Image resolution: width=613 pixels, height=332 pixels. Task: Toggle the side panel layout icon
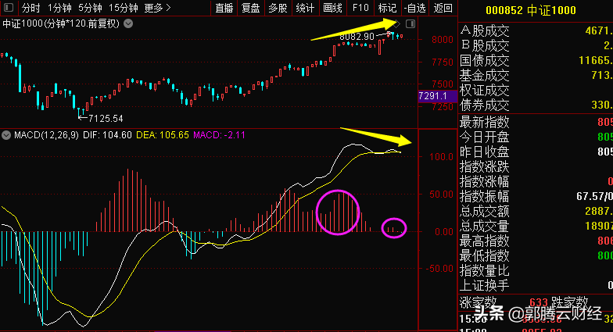click(410, 25)
